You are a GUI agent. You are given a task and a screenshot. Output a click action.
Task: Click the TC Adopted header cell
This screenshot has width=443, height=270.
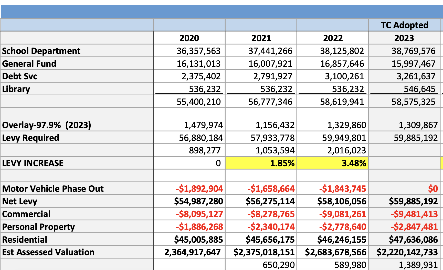coord(404,25)
